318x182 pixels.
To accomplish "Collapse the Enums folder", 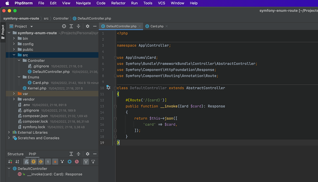I will tap(19, 77).
